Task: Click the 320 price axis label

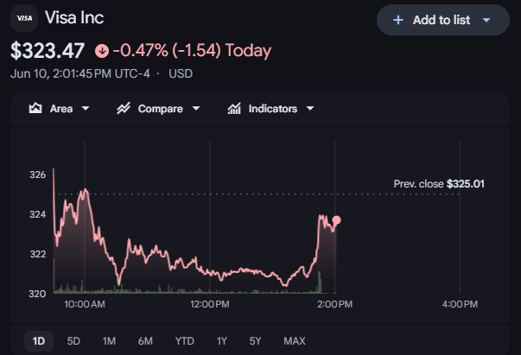Action: coord(37,294)
